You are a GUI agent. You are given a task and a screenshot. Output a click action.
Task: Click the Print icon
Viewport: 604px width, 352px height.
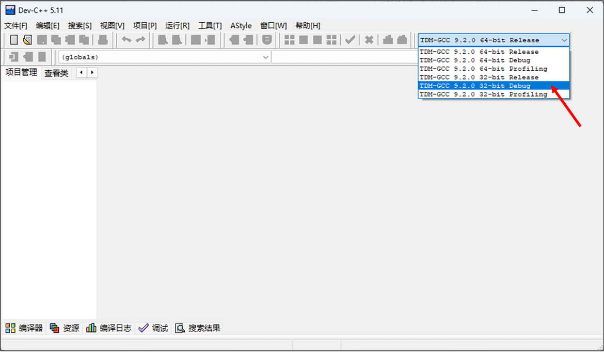point(102,40)
